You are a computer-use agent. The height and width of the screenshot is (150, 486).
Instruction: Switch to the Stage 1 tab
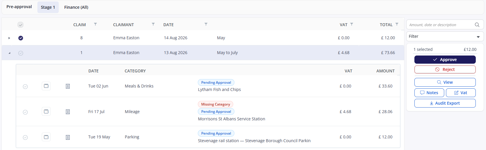pyautogui.click(x=48, y=7)
